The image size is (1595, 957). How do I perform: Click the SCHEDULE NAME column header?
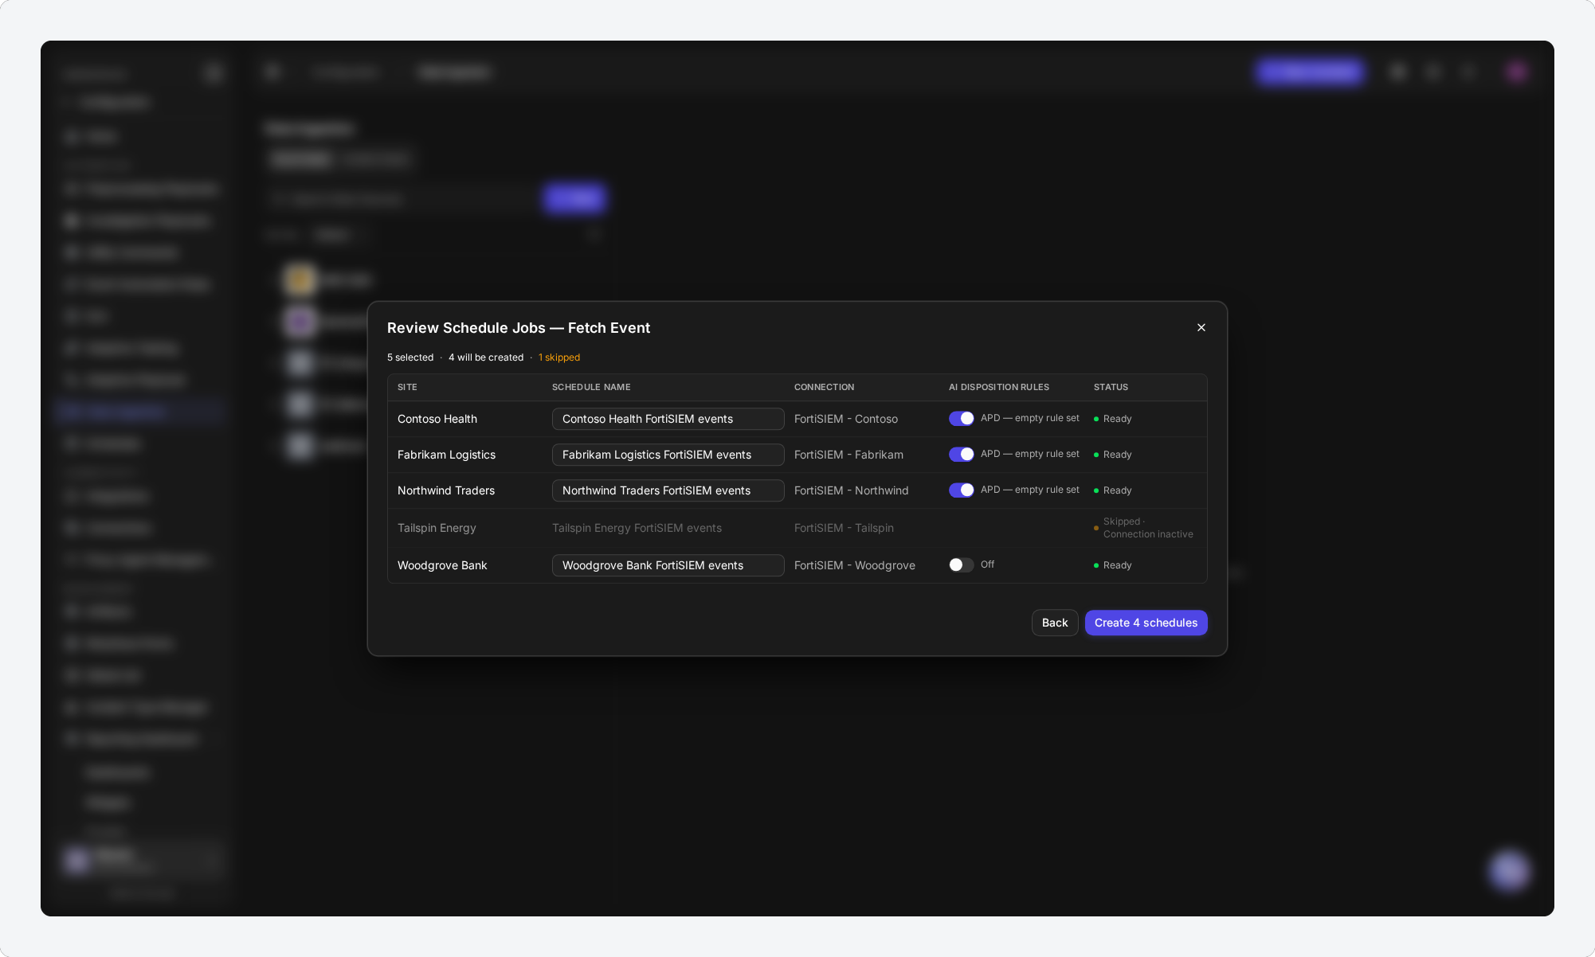coord(591,387)
